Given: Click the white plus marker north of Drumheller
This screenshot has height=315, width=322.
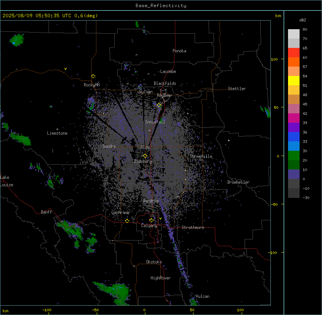Looking at the screenshot, I should click(x=229, y=140).
